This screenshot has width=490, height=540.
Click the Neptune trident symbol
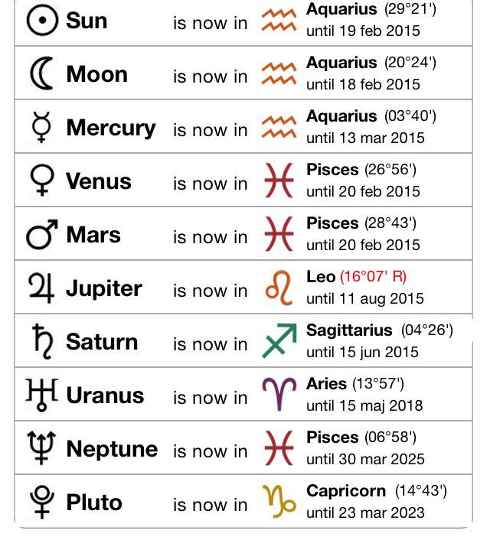pyautogui.click(x=41, y=448)
